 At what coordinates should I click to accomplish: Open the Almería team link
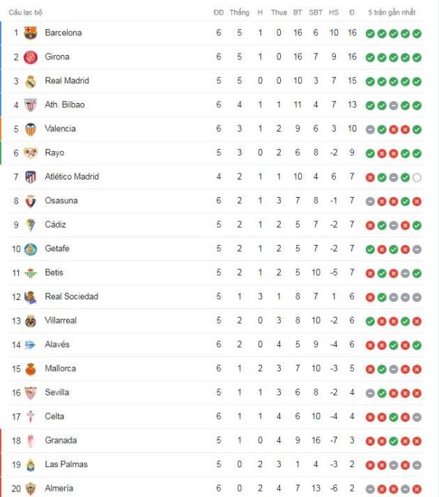click(x=59, y=488)
